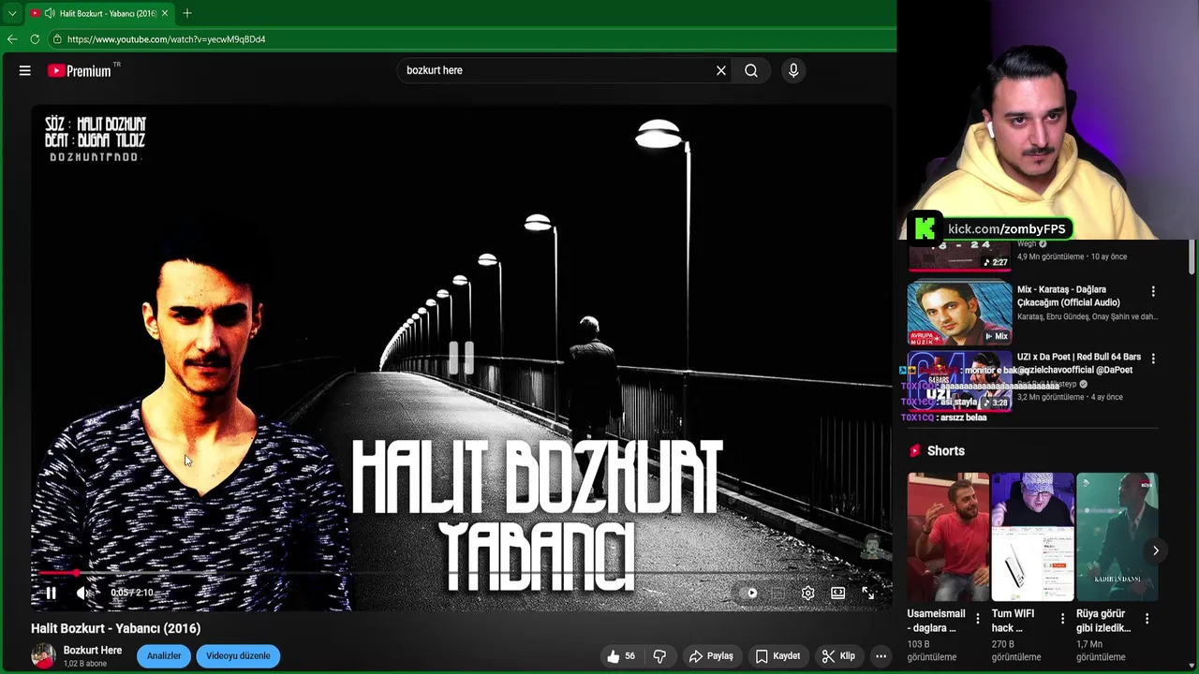Open options for Tum WIFI hack short
The height and width of the screenshot is (674, 1199).
tap(1062, 619)
